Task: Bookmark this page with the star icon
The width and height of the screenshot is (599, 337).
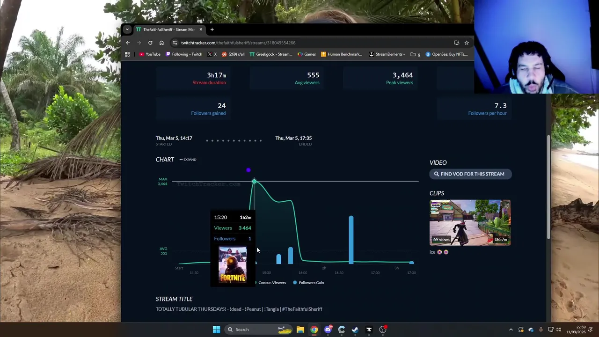Action: tap(467, 43)
